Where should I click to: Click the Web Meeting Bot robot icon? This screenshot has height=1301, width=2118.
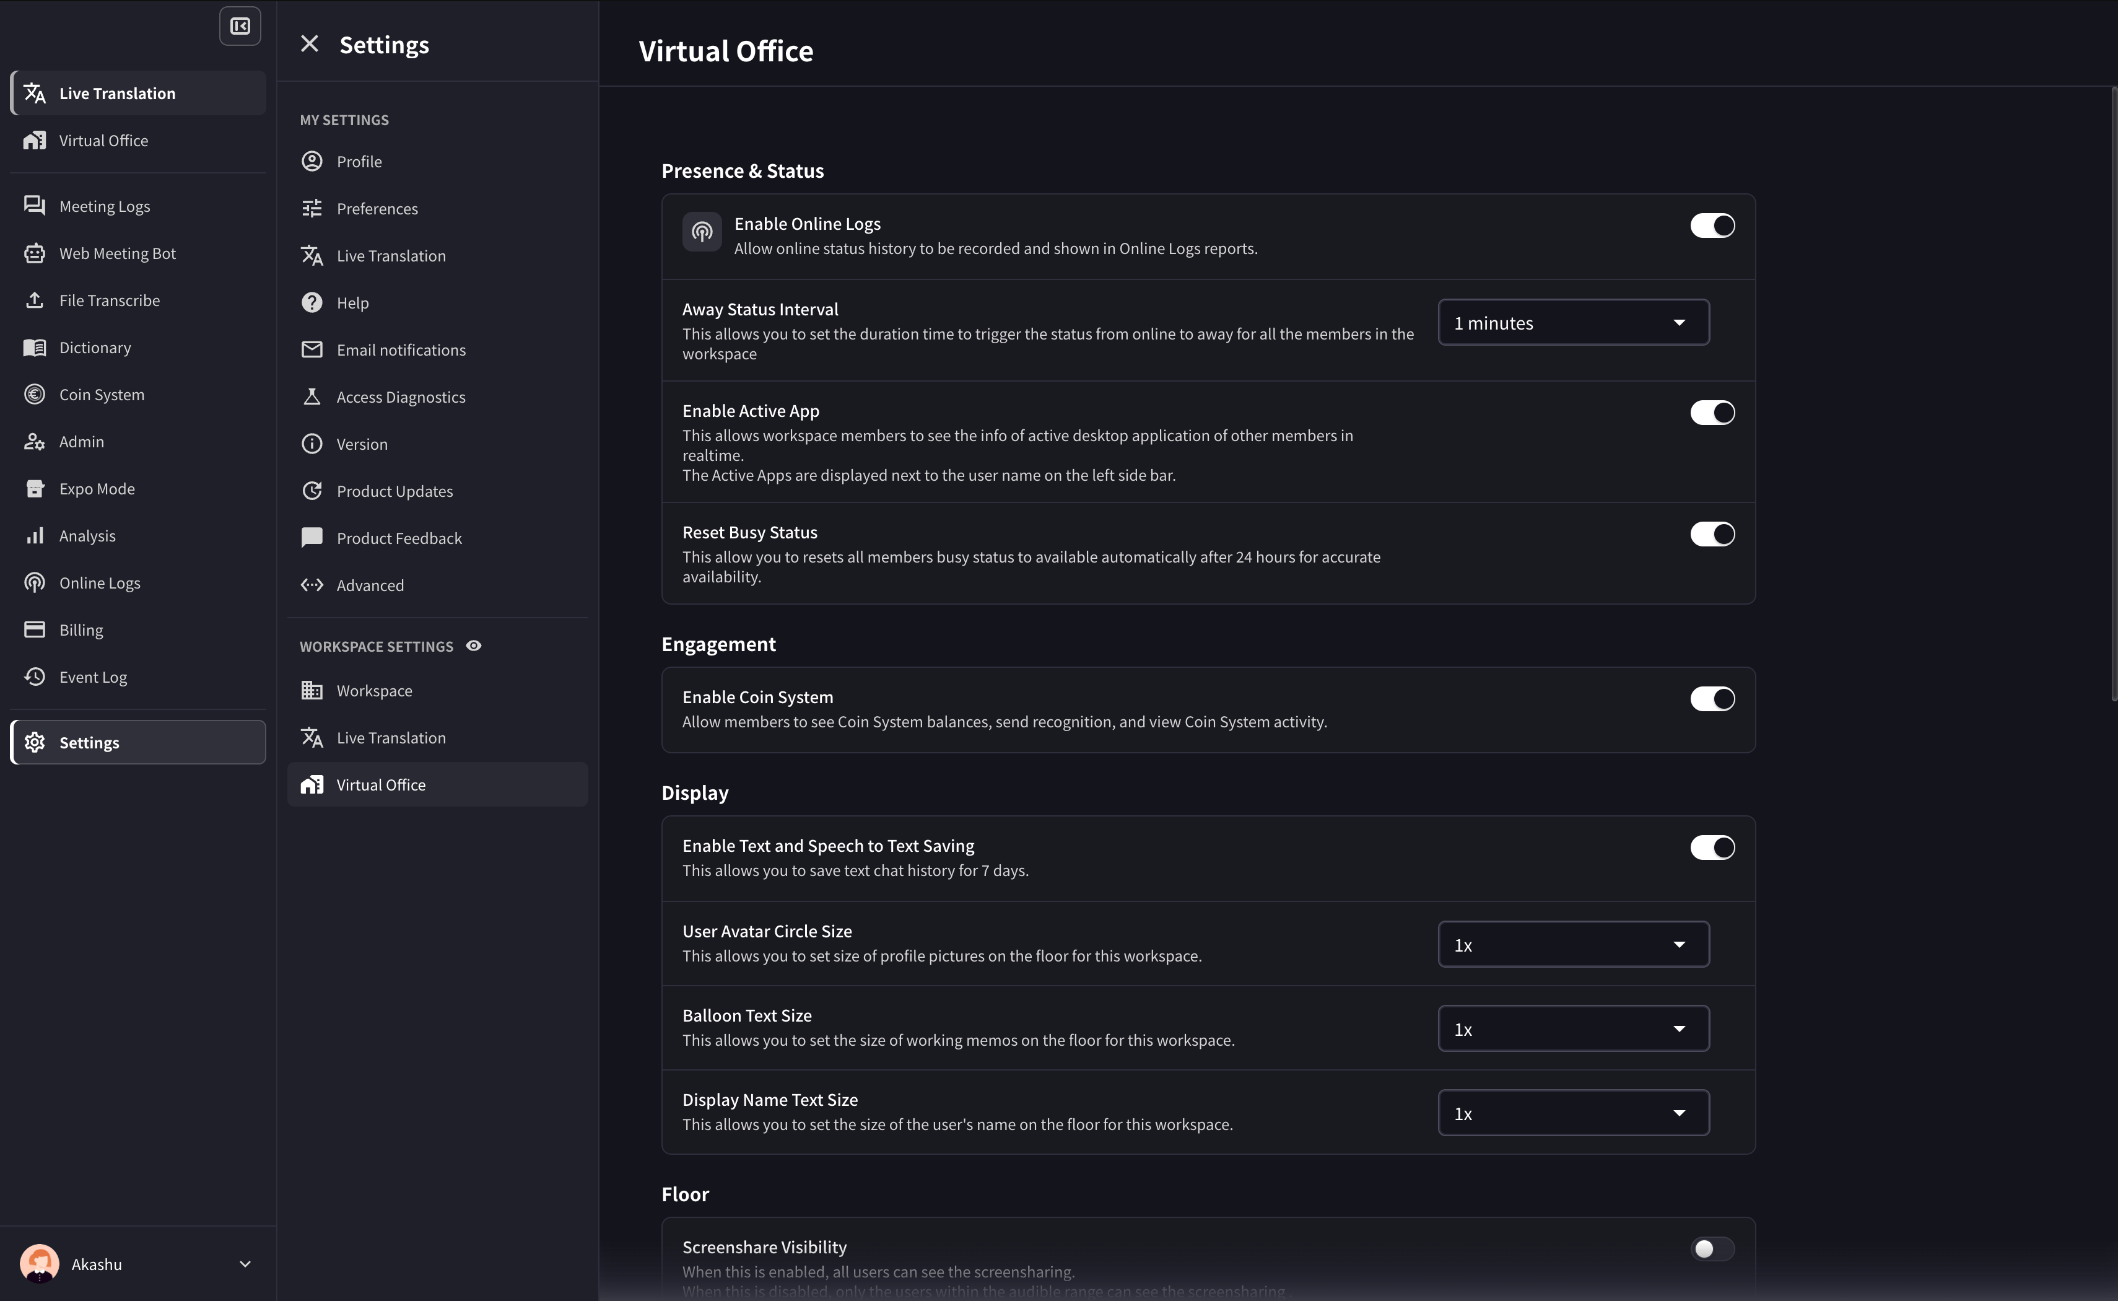pos(35,253)
